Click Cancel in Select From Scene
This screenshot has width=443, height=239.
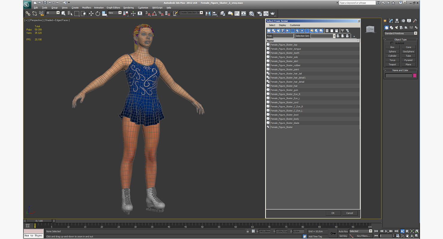(350, 213)
